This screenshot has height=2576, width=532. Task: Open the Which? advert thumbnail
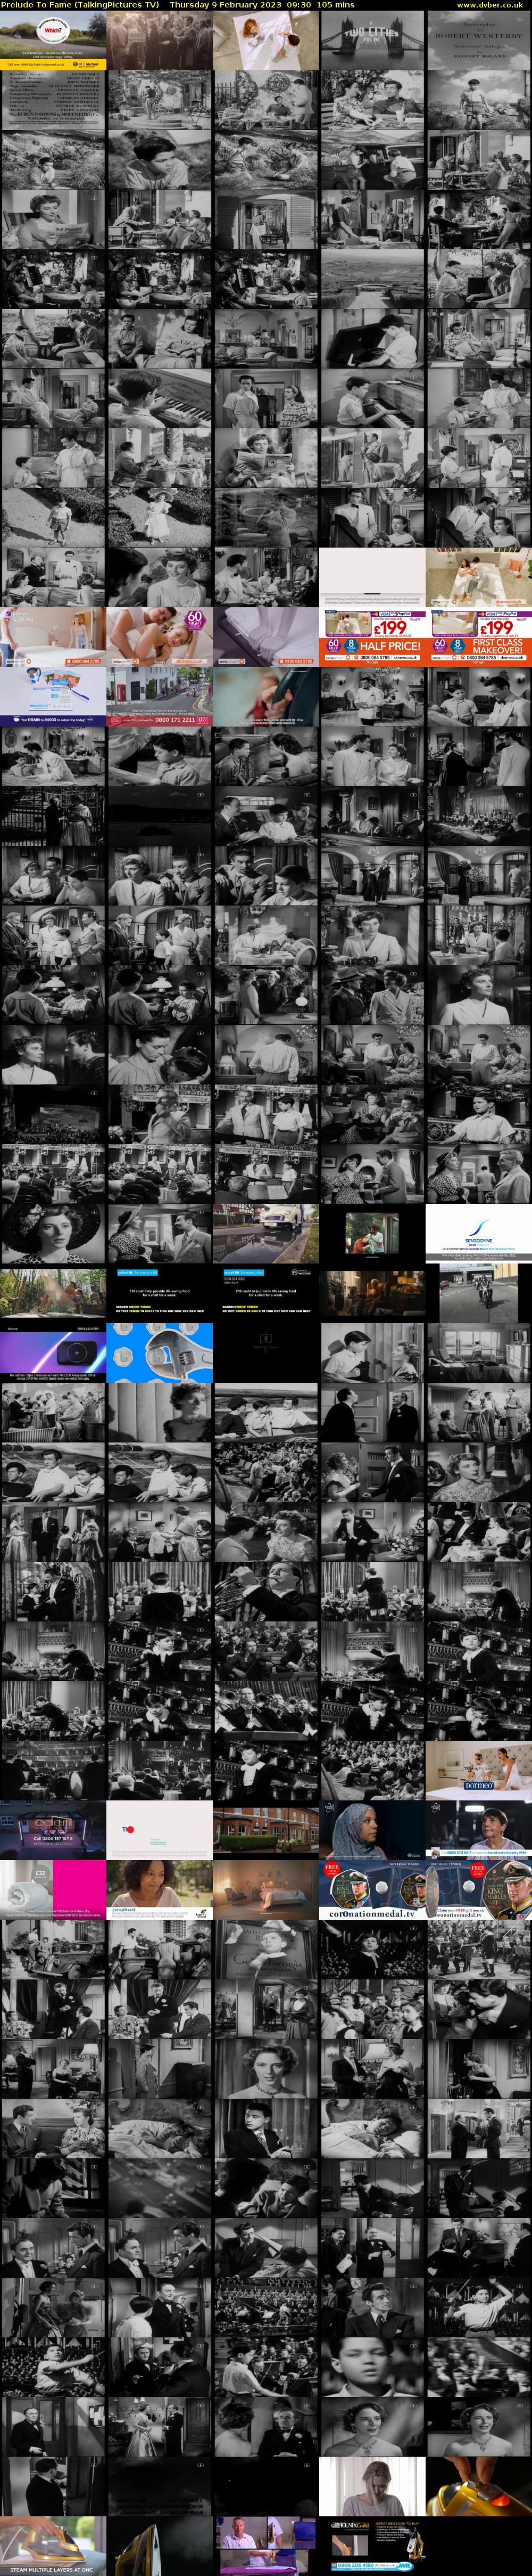click(53, 40)
